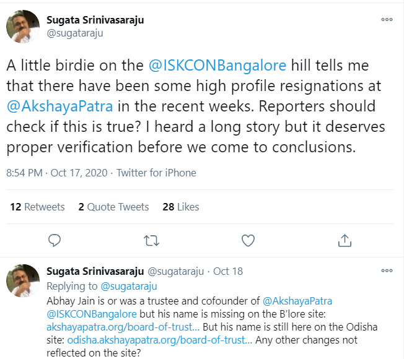Open @AkshayaPatra mention in the reply
Screen dimensions: 404x359
(x=297, y=301)
